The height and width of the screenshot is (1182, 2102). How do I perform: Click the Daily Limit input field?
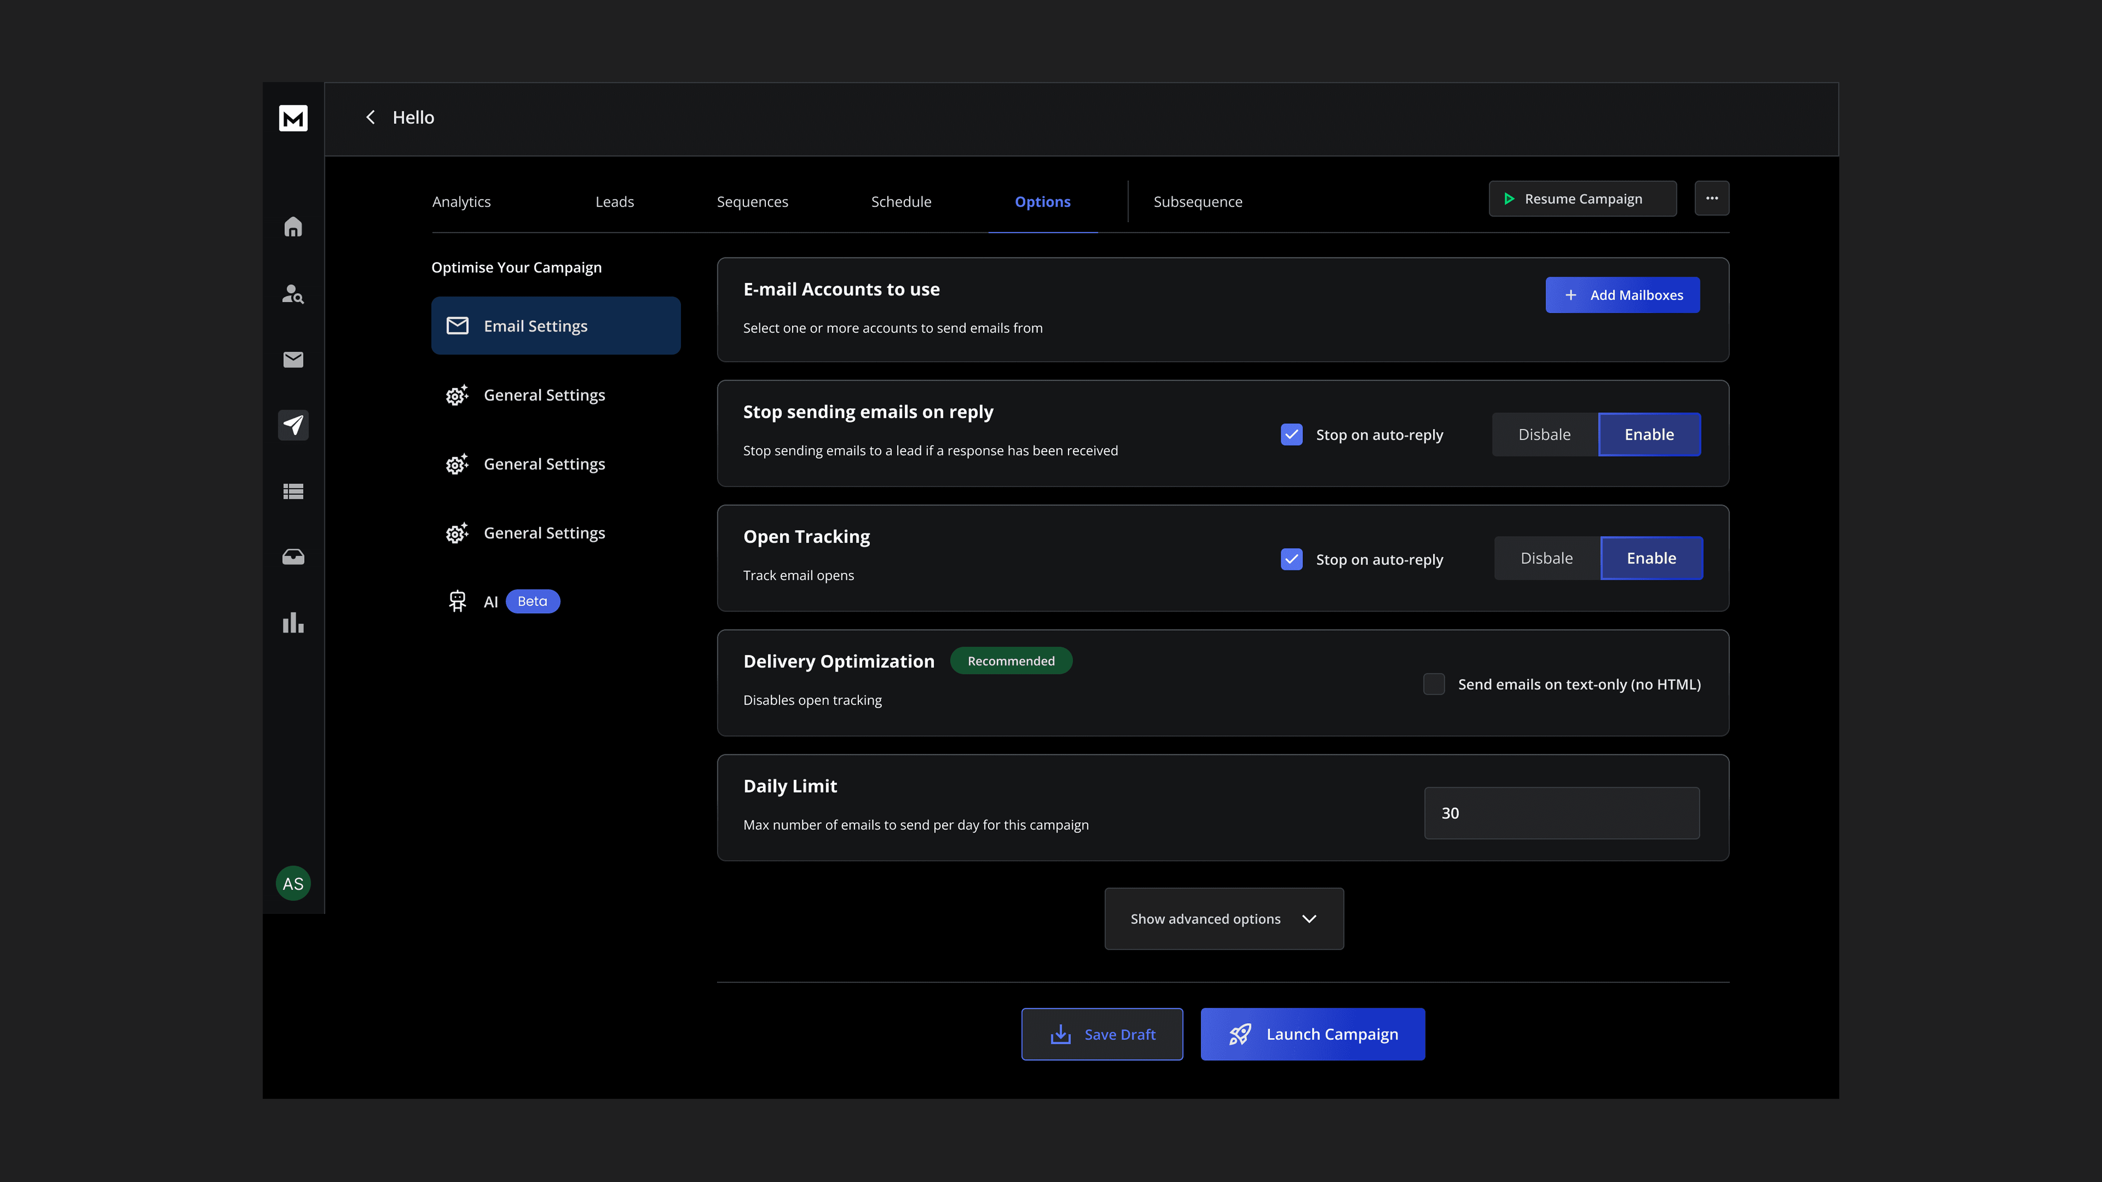1561,813
